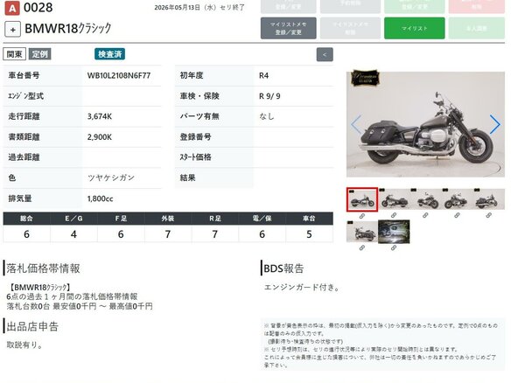Click the parts value なし
This screenshot has width=511, height=383.
tap(267, 116)
